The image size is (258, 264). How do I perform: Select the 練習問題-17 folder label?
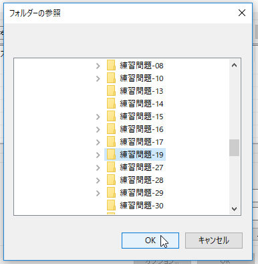coord(142,142)
